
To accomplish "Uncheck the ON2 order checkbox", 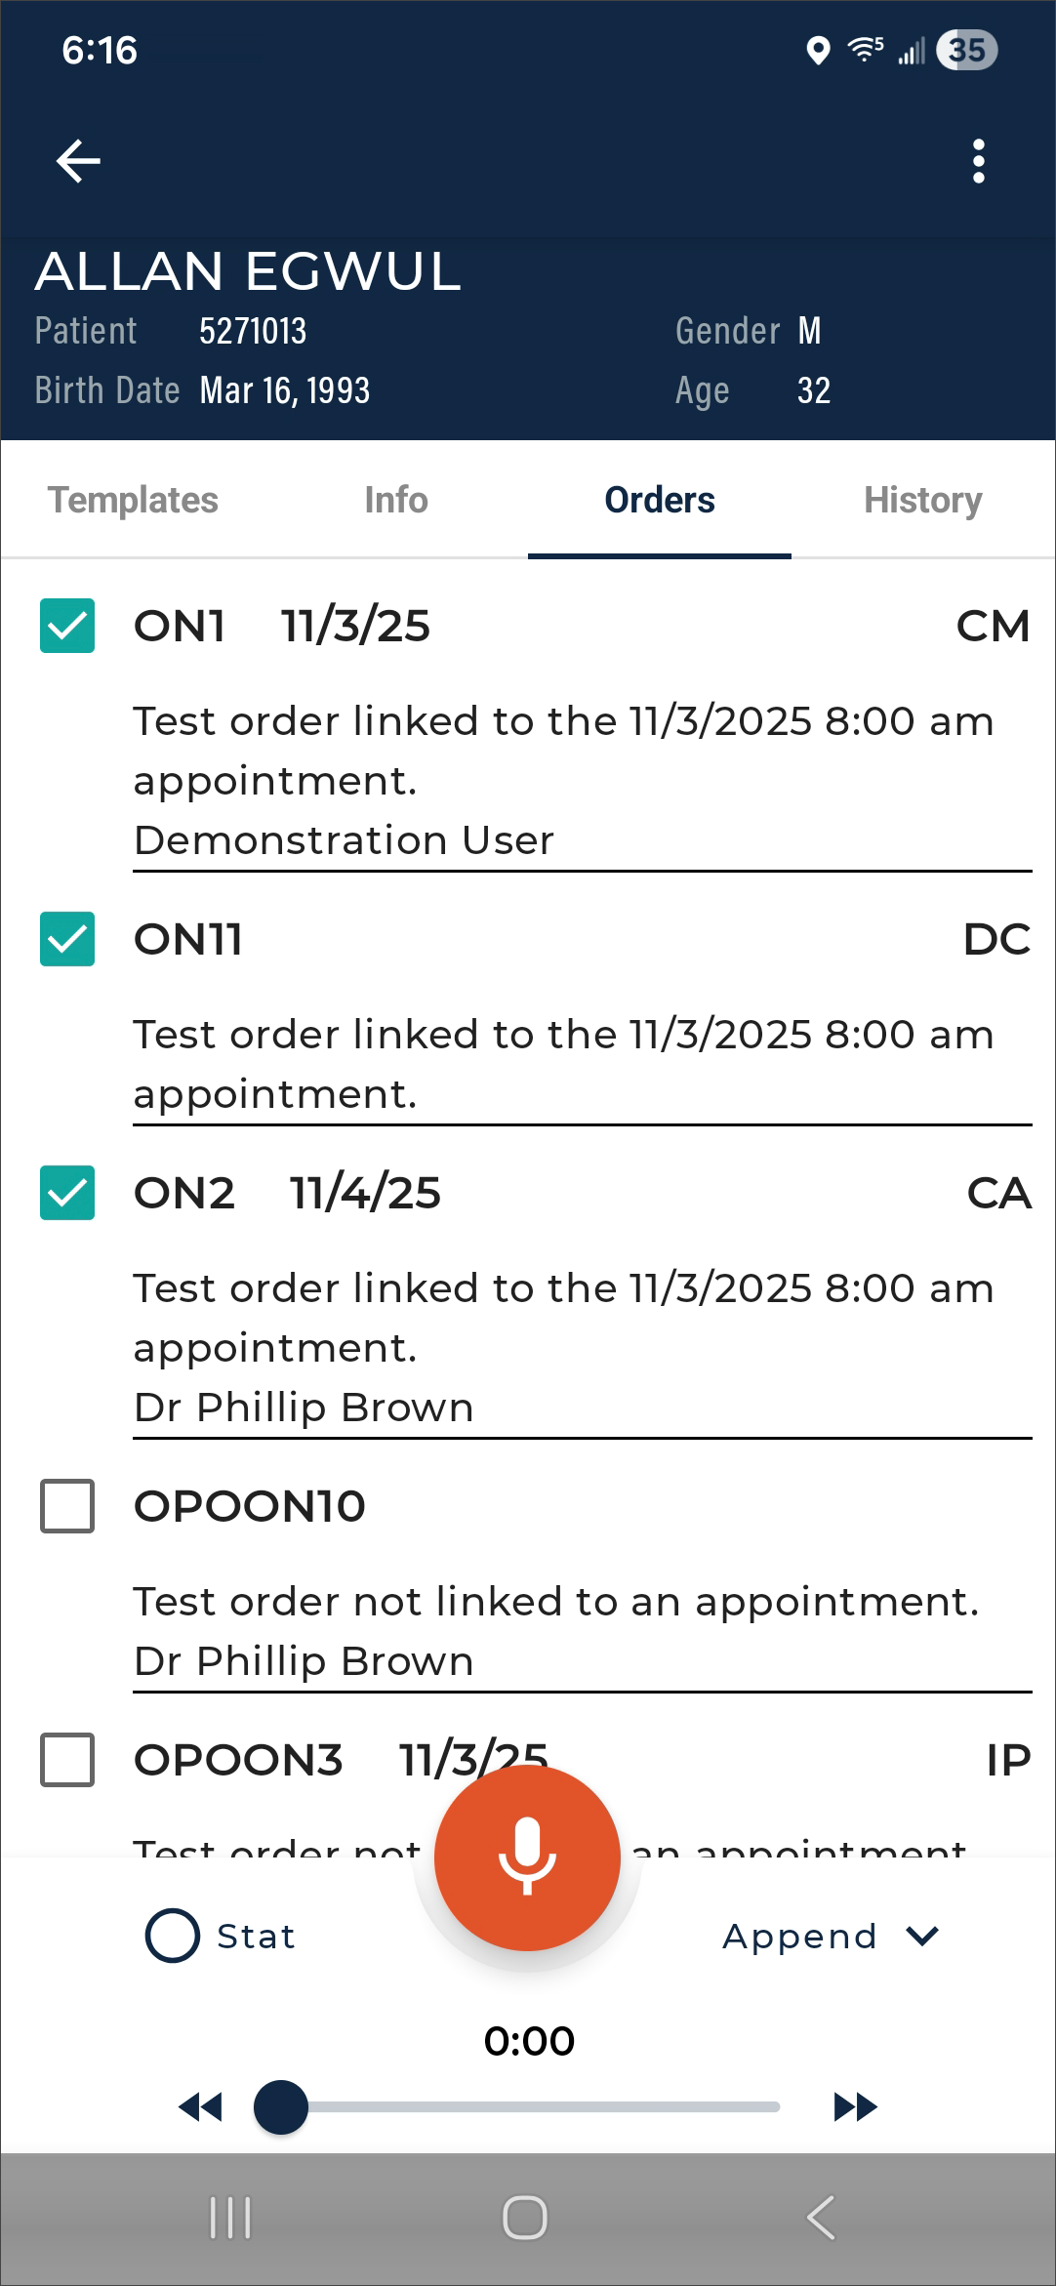I will click(67, 1193).
